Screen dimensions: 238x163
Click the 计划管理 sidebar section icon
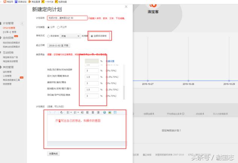click(x=1, y=23)
